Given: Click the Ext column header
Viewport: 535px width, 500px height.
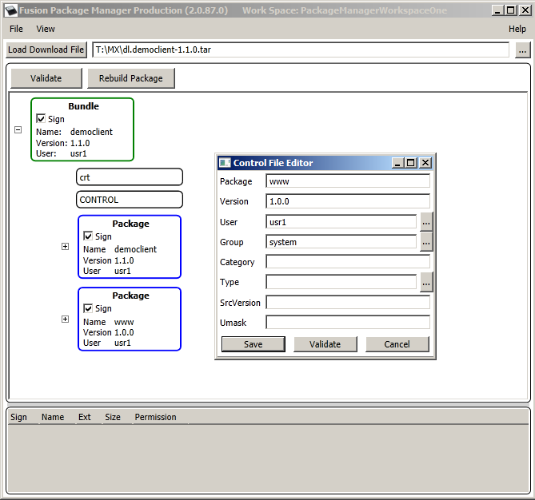Looking at the screenshot, I should [x=85, y=417].
